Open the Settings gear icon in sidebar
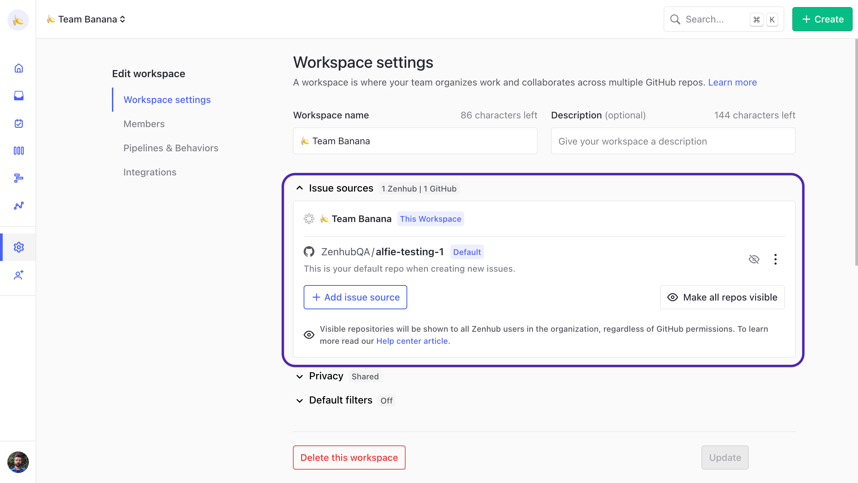 (19, 247)
